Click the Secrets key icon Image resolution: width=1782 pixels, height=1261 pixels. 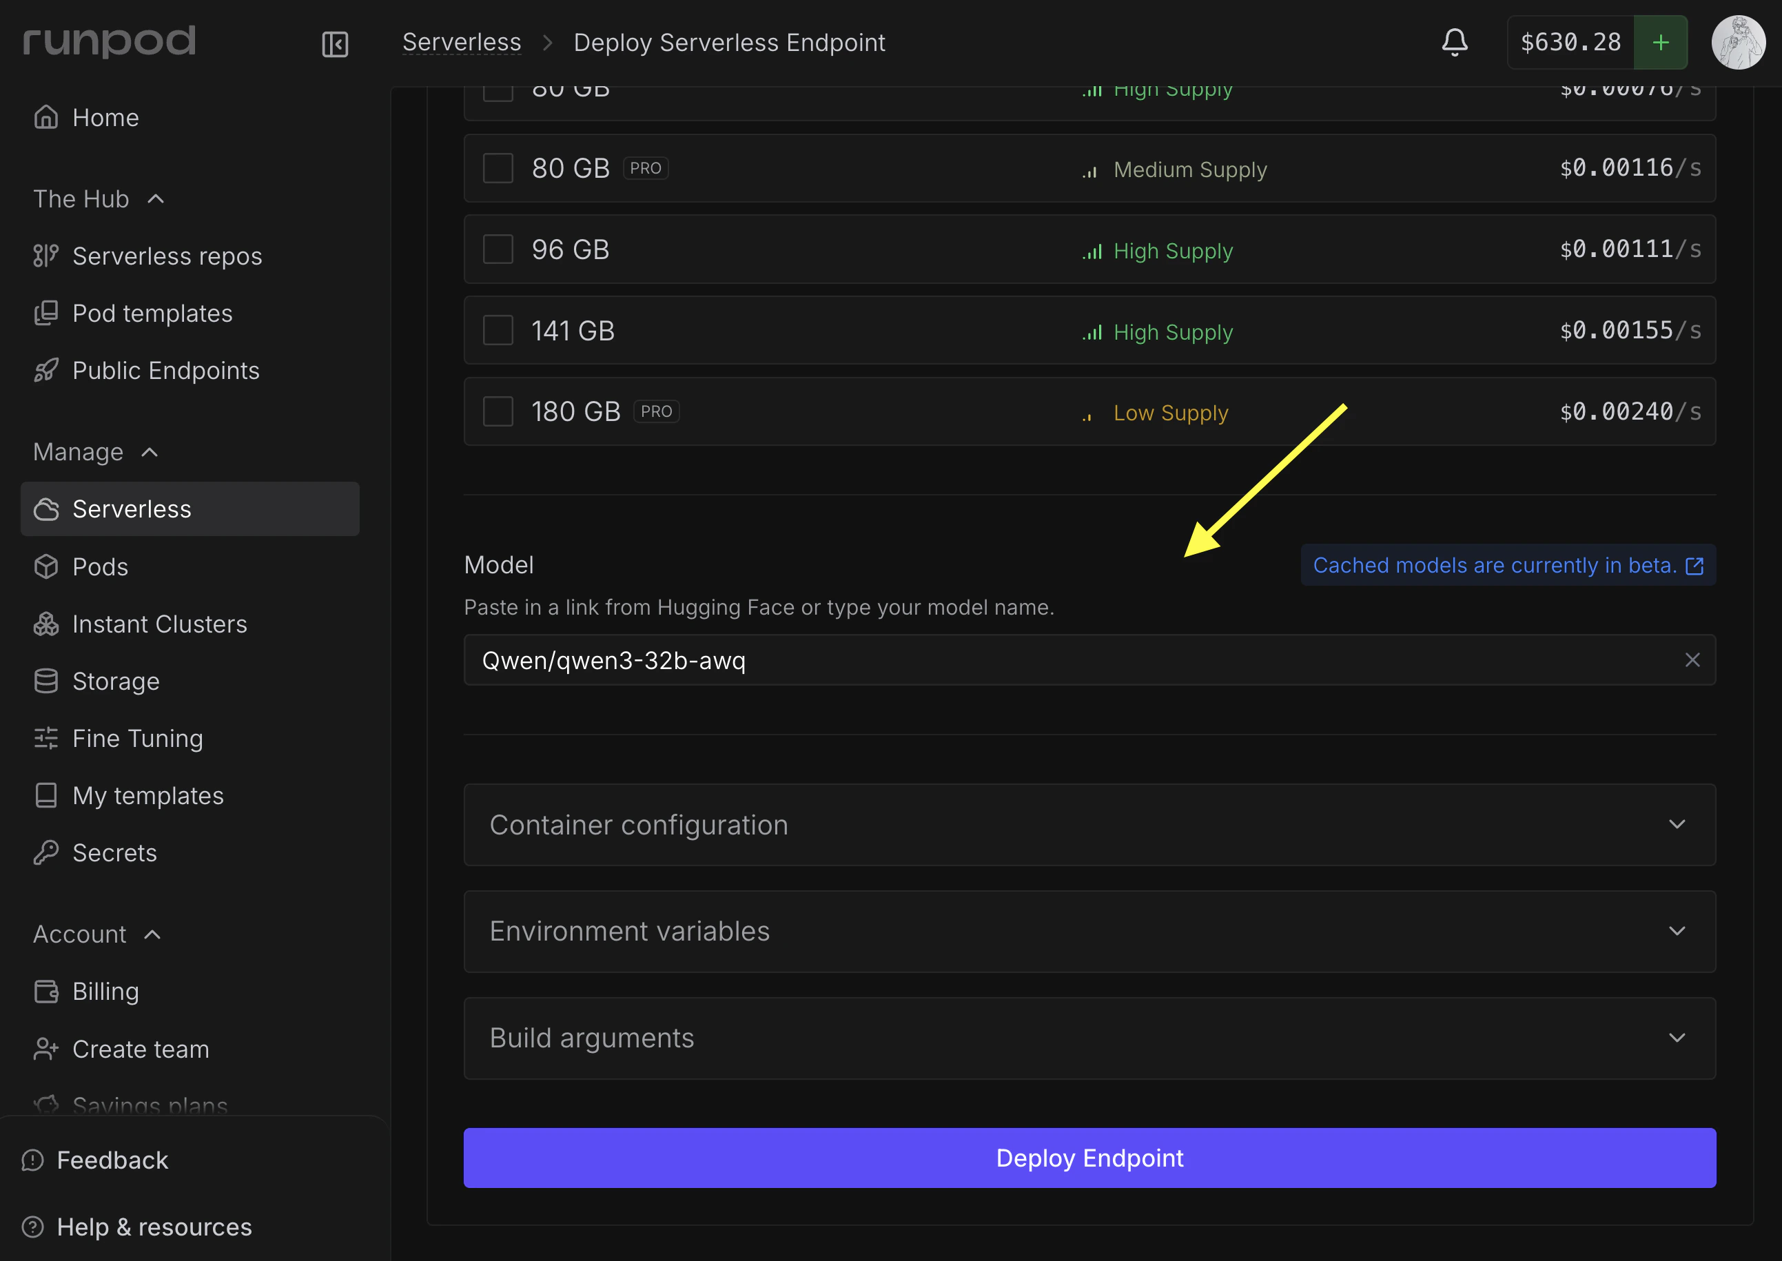coord(45,852)
